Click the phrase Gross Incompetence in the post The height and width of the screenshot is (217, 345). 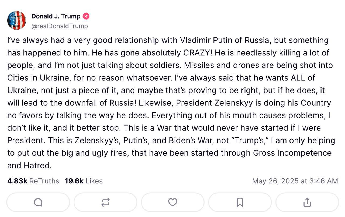pos(292,153)
